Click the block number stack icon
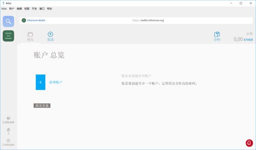 tap(8, 118)
